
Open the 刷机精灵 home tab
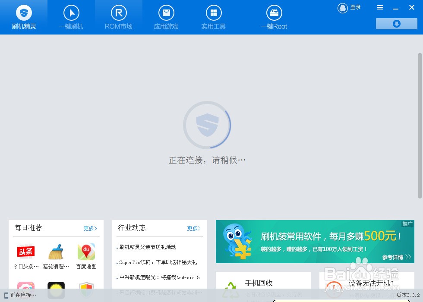tap(24, 17)
